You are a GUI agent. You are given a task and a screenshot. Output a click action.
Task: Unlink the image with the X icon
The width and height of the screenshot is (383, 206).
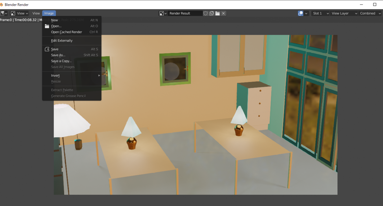pyautogui.click(x=223, y=13)
